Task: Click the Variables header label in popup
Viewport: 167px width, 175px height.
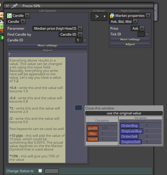Action: [x=140, y=118]
